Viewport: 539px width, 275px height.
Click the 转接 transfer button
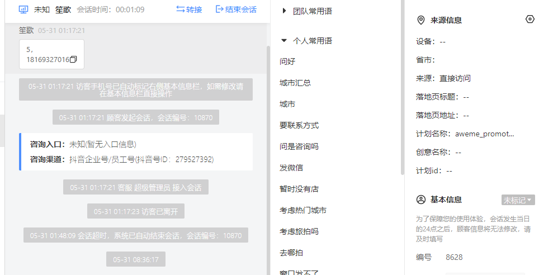coord(189,10)
